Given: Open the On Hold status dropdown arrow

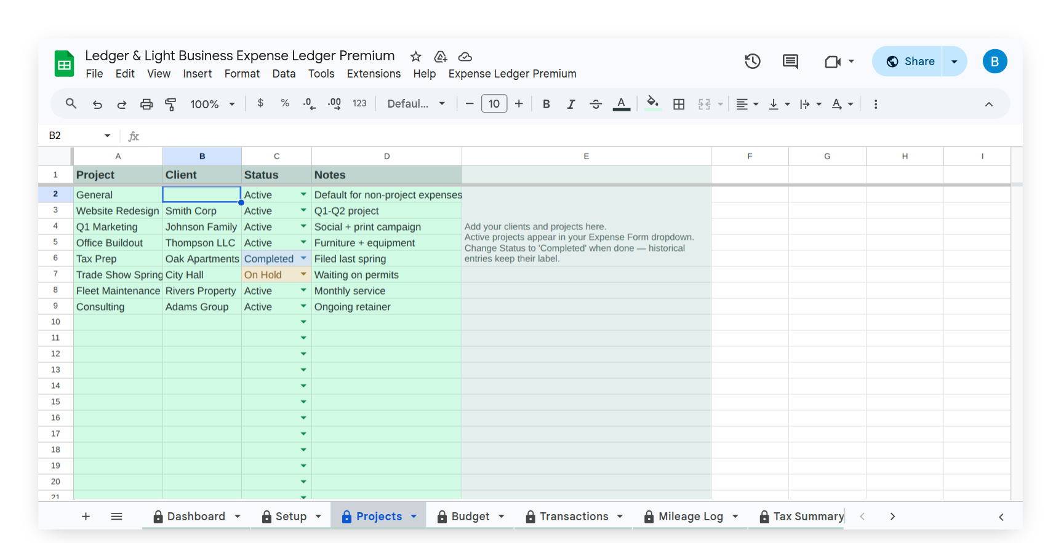Looking at the screenshot, I should [x=303, y=274].
